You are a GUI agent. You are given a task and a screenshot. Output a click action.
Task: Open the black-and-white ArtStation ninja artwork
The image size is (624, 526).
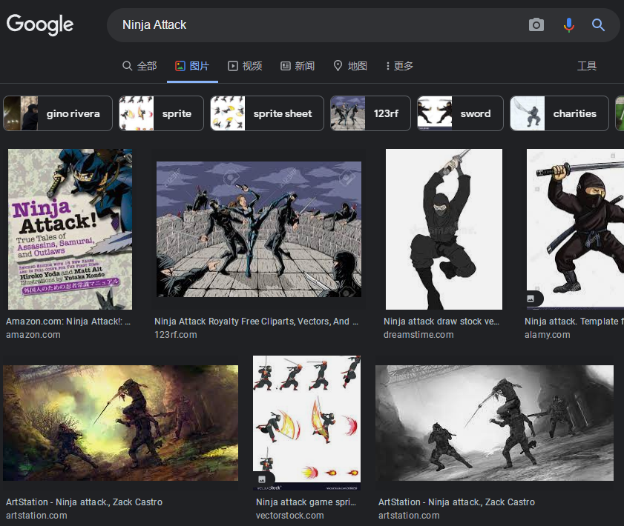[x=495, y=423]
